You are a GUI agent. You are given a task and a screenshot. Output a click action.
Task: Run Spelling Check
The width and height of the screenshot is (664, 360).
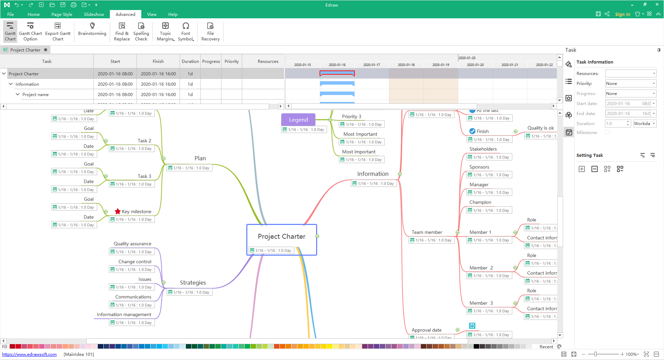pos(141,31)
